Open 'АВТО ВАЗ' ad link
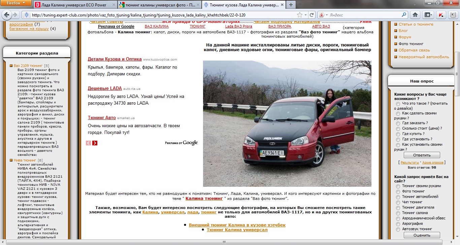 321,26
